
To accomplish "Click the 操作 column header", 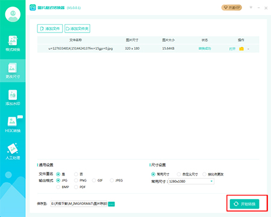I will click(x=241, y=40).
